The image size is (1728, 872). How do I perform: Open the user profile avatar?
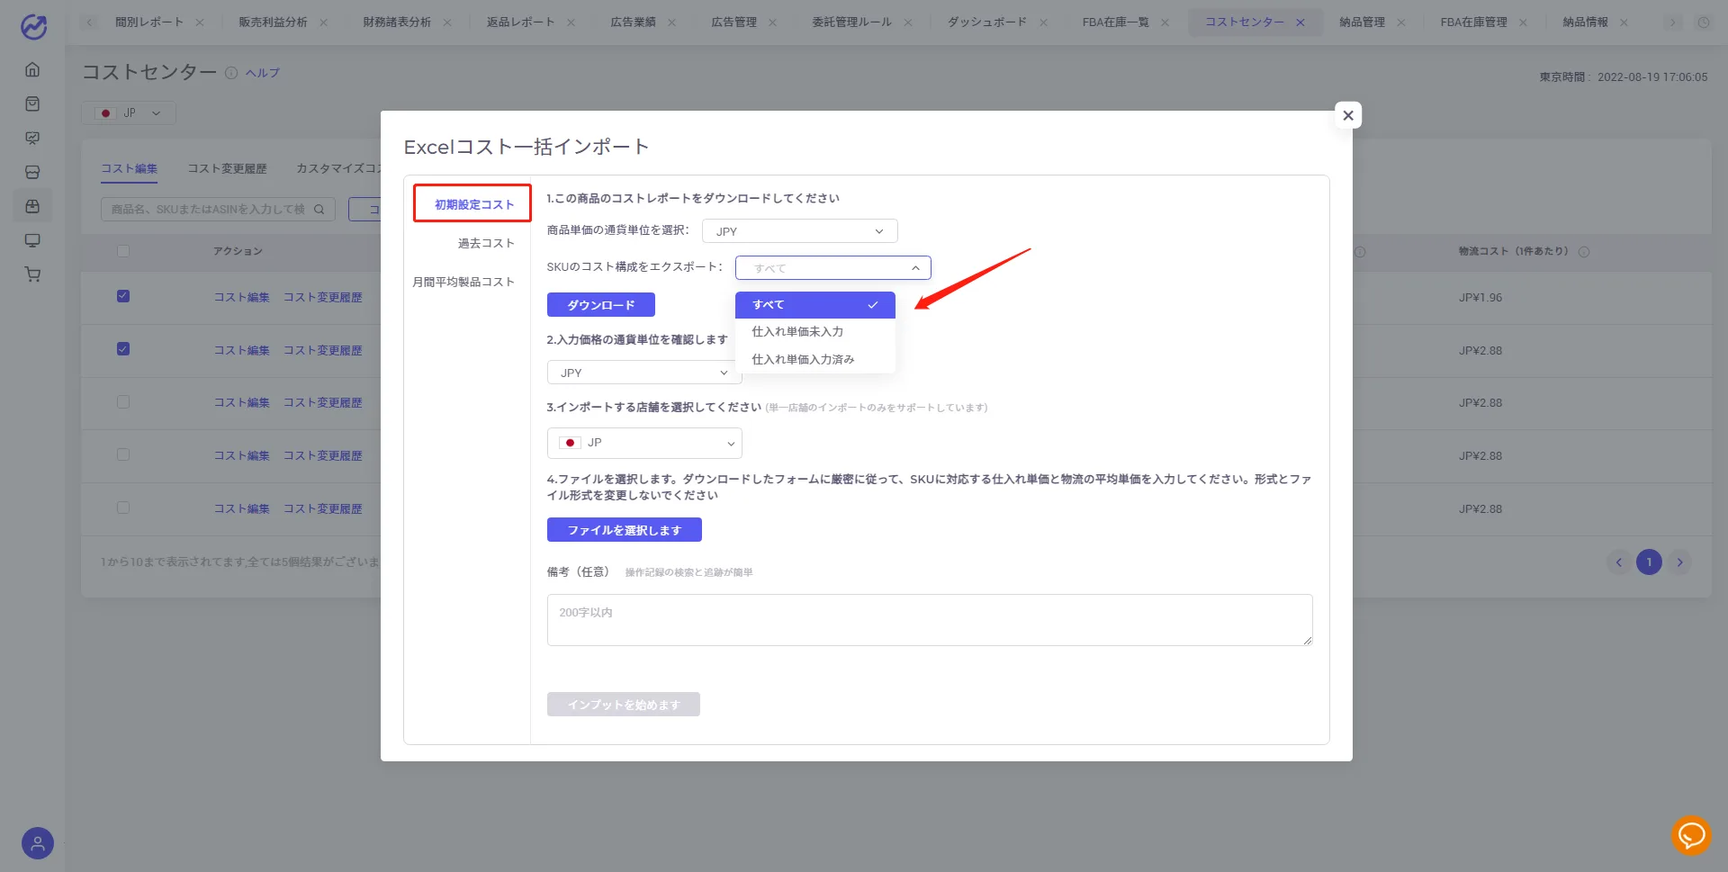pyautogui.click(x=37, y=843)
